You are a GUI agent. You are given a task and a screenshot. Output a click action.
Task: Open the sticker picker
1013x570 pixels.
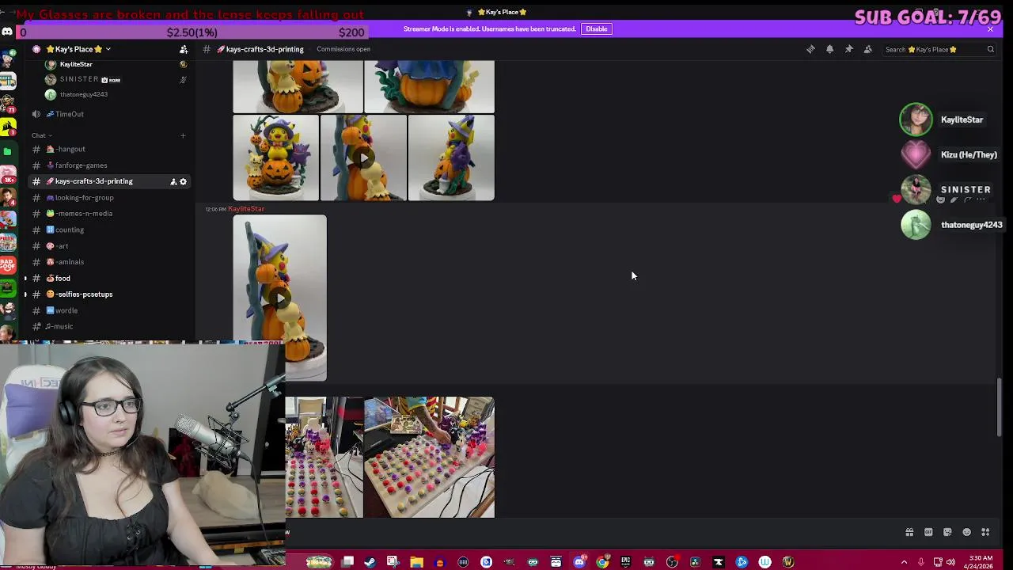pos(947,532)
